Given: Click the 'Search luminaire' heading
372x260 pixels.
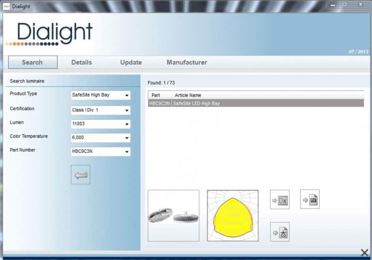Looking at the screenshot, I should pyautogui.click(x=27, y=81).
